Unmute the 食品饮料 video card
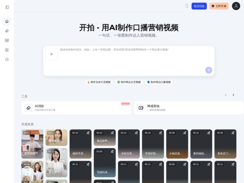The width and height of the screenshot is (244, 183). coord(112,133)
